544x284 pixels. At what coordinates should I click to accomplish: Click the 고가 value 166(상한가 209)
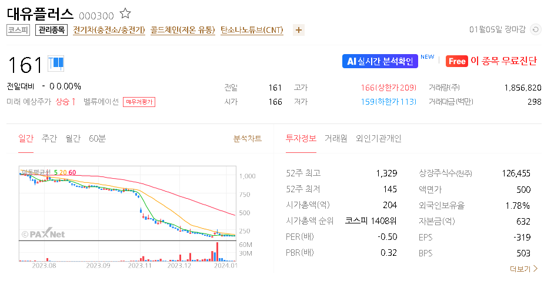(x=388, y=88)
